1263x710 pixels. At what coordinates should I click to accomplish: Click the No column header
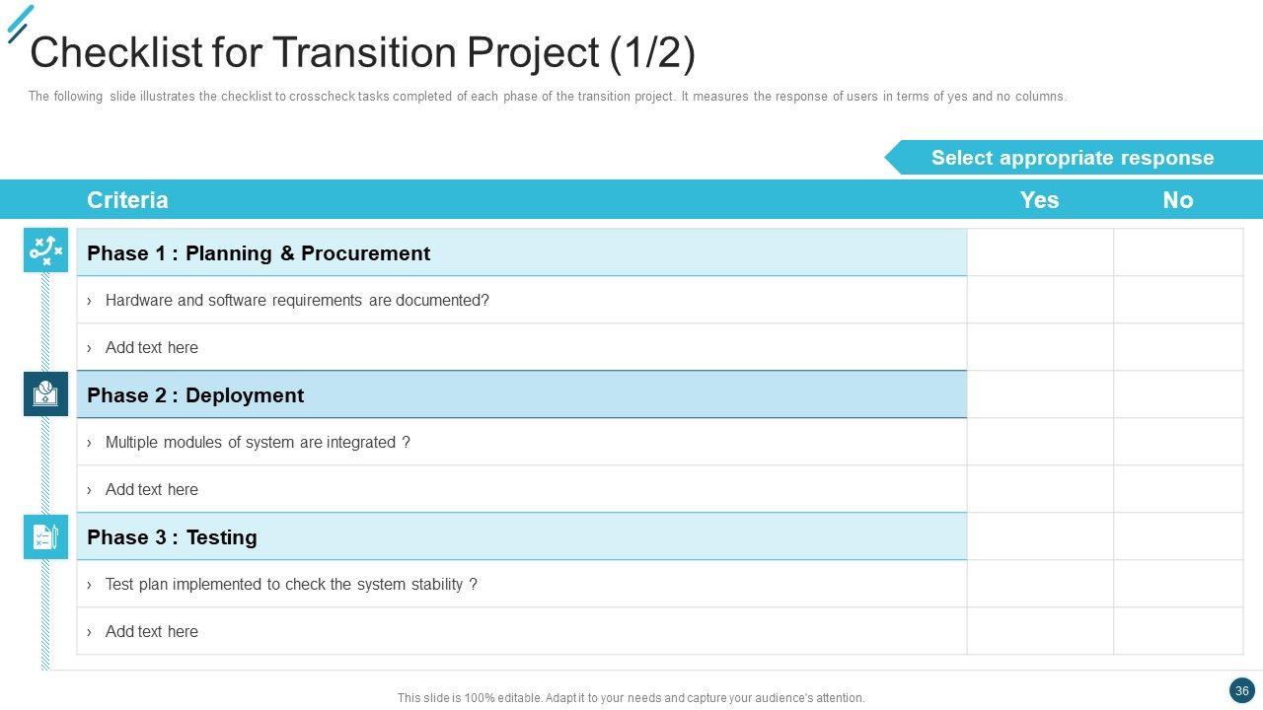1178,200
